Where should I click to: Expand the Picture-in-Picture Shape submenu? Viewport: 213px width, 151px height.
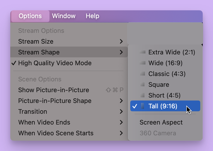tap(121, 101)
